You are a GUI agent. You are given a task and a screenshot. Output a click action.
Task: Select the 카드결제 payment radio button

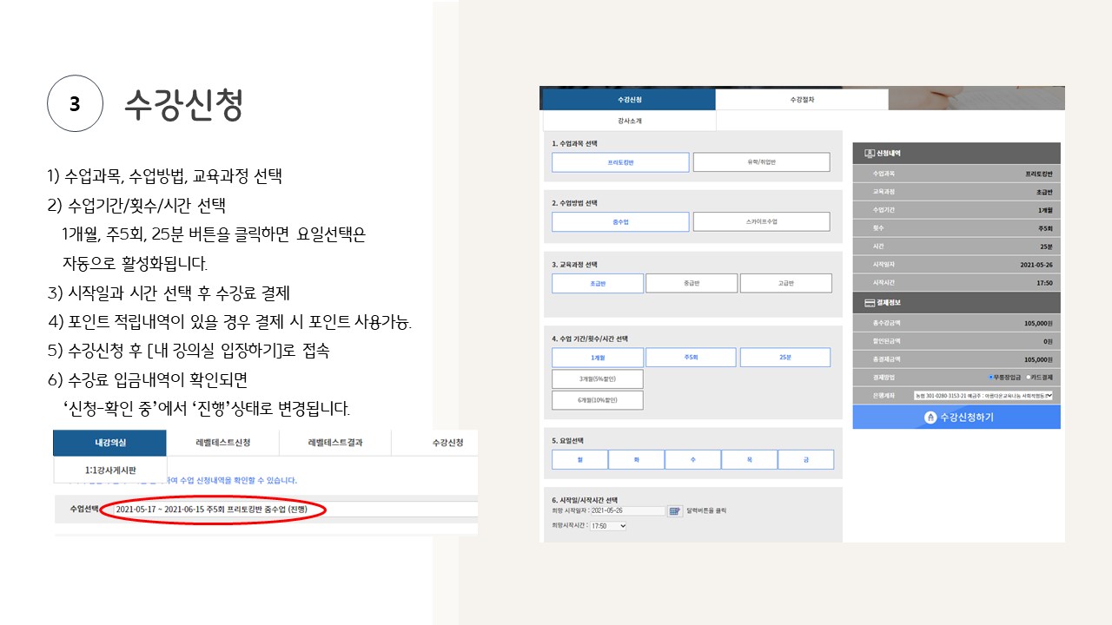[1029, 377]
